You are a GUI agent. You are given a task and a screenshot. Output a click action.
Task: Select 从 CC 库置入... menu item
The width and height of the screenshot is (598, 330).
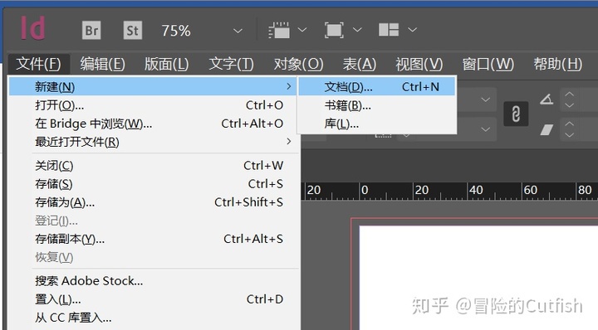coord(154,318)
